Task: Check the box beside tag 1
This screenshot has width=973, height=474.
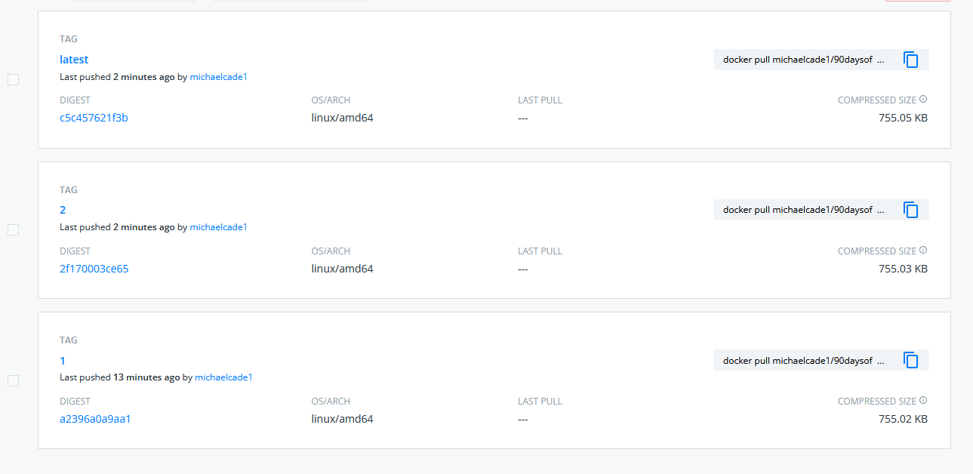Action: point(13,380)
